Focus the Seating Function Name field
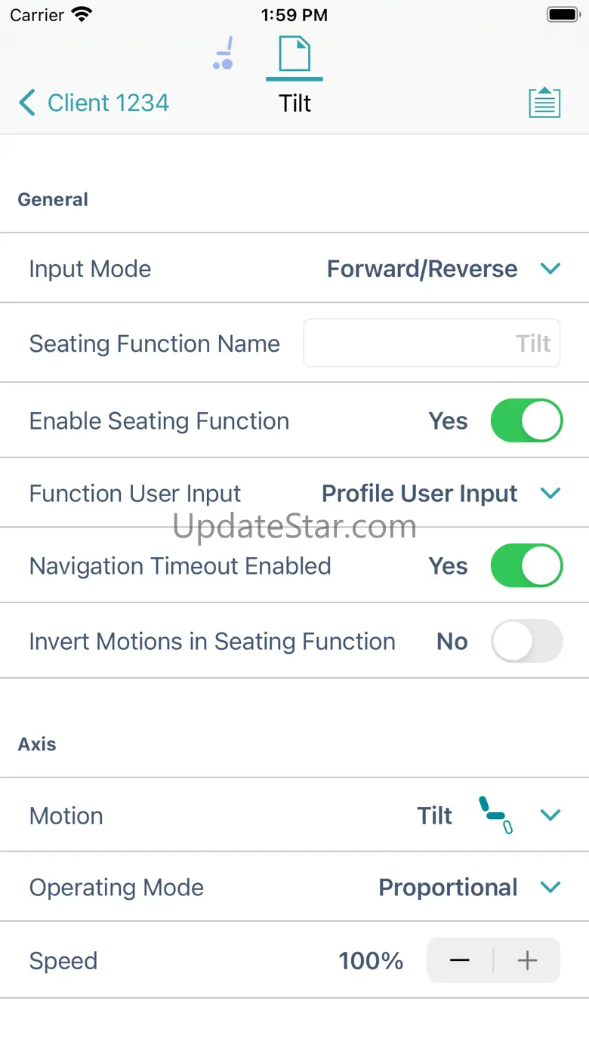The width and height of the screenshot is (589, 1047). (431, 343)
